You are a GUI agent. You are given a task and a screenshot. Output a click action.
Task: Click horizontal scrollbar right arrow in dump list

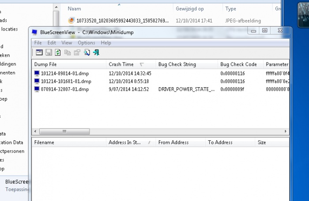tap(286, 131)
